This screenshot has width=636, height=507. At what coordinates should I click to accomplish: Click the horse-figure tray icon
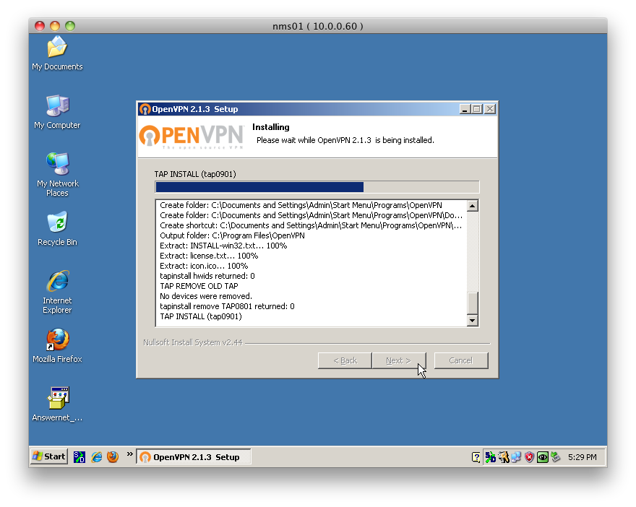tap(504, 458)
